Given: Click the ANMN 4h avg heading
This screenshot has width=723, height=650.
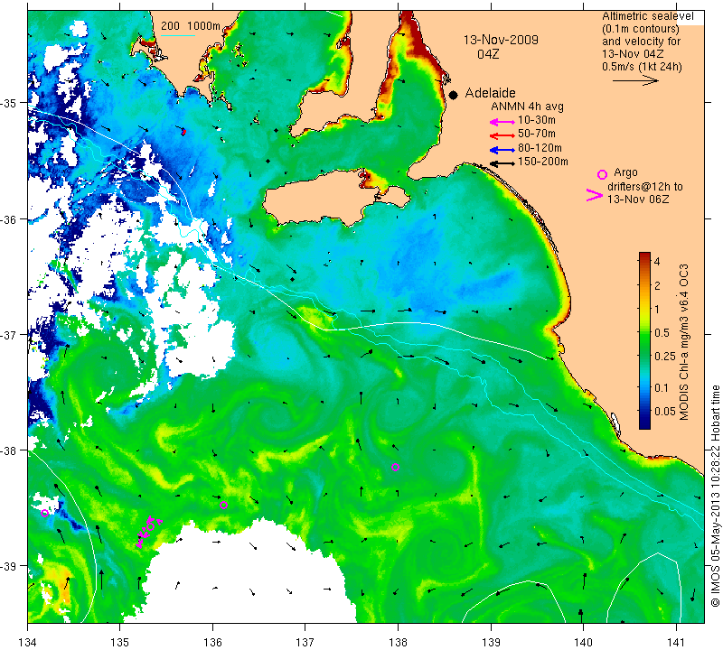Looking at the screenshot, I should [x=527, y=107].
